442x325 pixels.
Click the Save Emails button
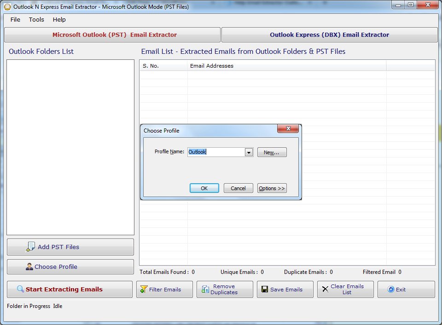click(x=285, y=289)
